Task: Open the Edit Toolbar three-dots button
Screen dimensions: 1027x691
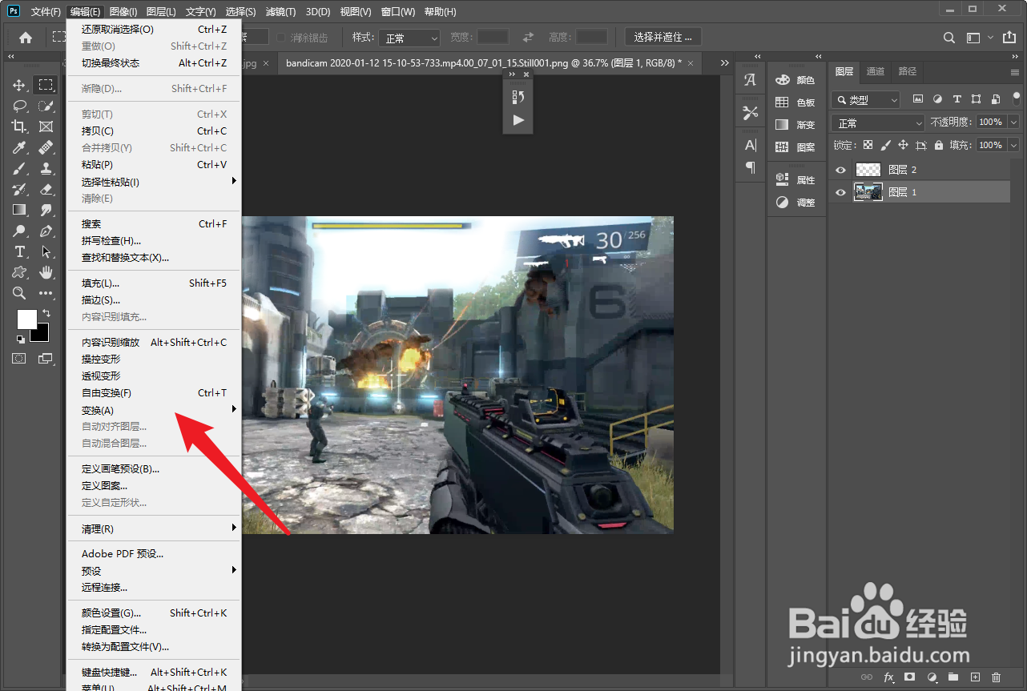Action: (x=46, y=293)
